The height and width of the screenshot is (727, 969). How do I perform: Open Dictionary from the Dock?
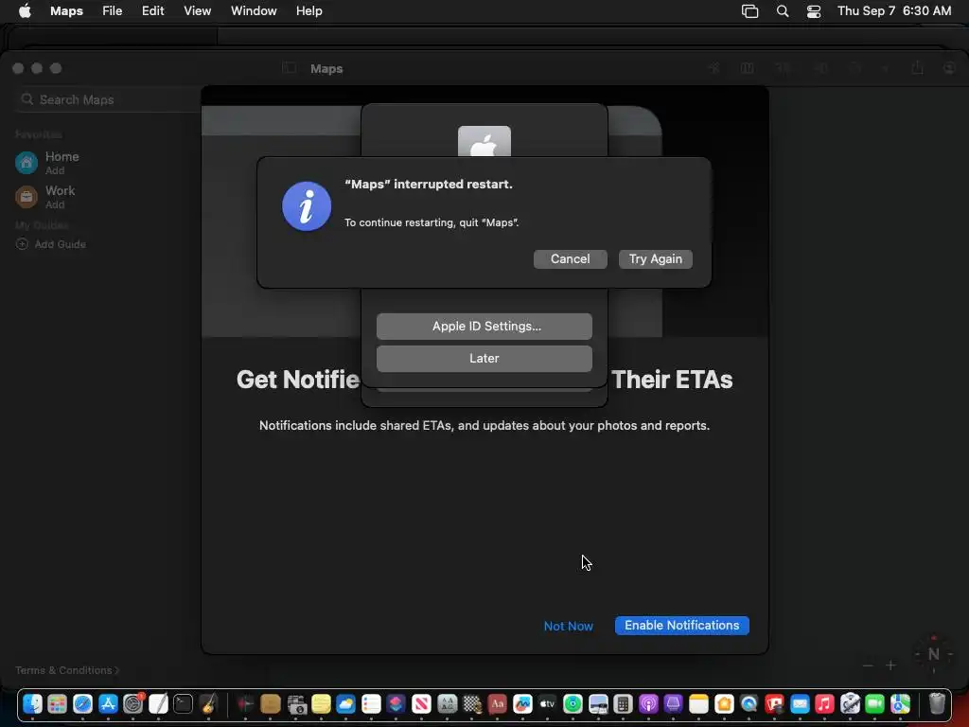[x=497, y=704]
